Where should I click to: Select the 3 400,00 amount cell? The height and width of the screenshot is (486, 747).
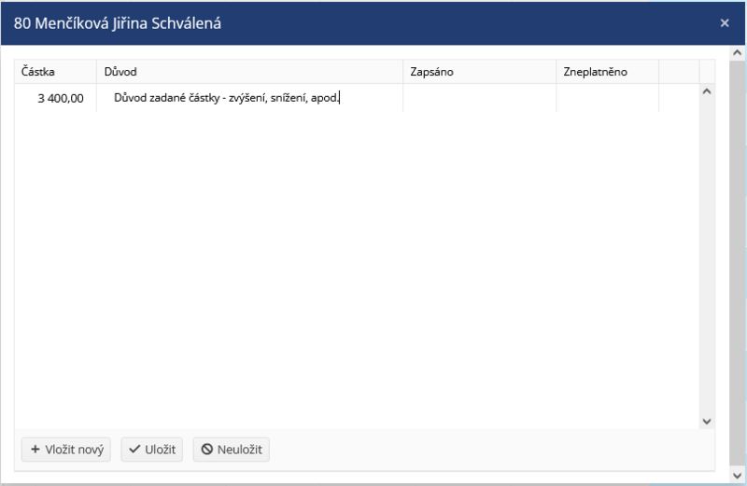point(55,98)
